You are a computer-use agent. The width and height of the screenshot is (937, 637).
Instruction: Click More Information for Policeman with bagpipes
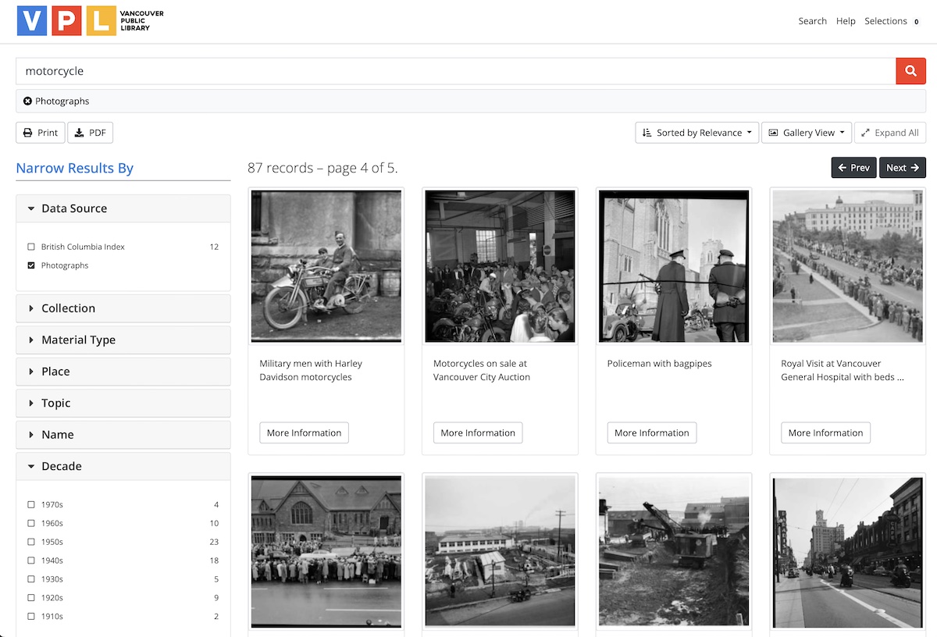coord(652,433)
